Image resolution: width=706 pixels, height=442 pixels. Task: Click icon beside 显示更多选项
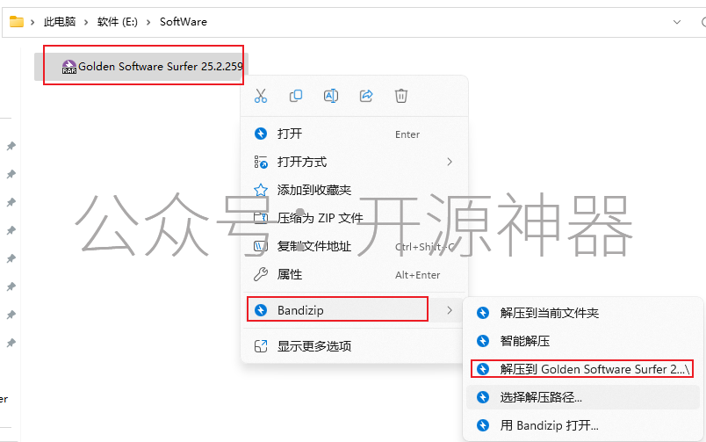tap(261, 346)
